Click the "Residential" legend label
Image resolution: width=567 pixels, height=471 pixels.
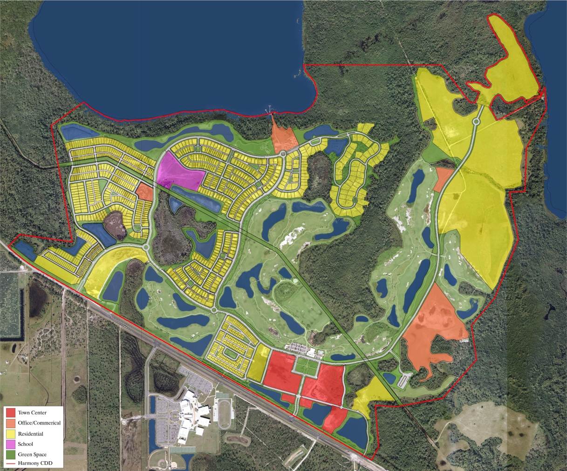[x=31, y=434]
